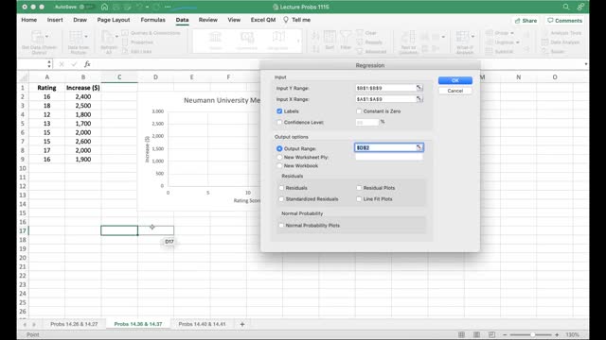This screenshot has width=606, height=340.
Task: Switch to Probs 14.26 & 14.27 sheet
Action: point(74,324)
